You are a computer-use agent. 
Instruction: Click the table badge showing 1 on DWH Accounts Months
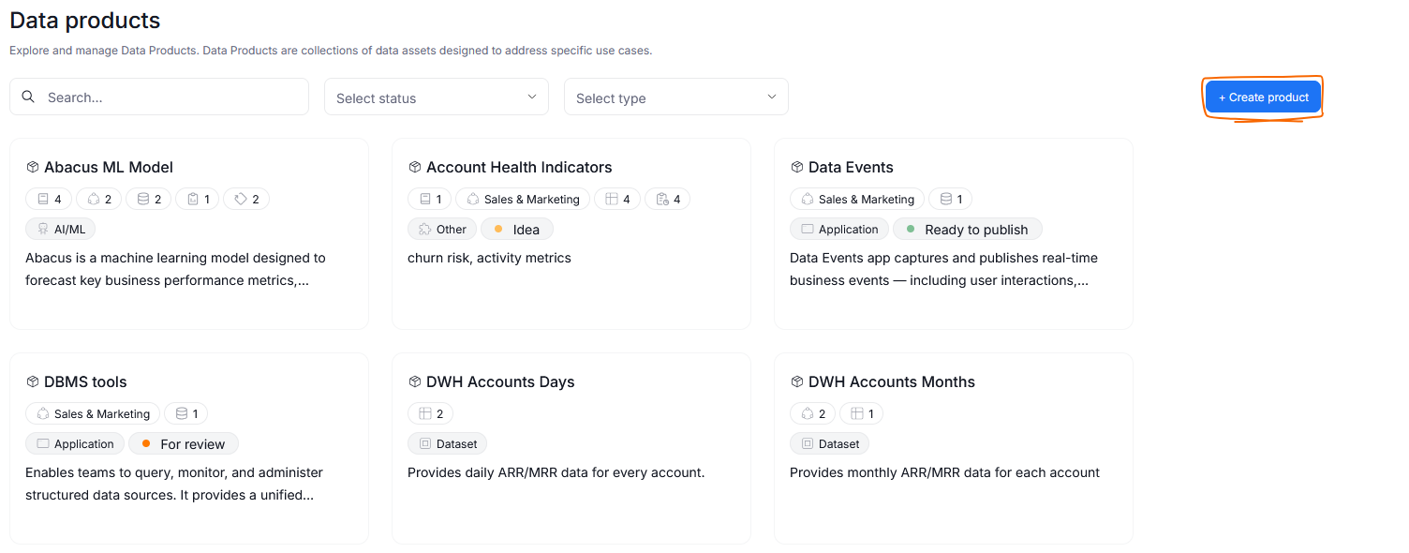(861, 413)
